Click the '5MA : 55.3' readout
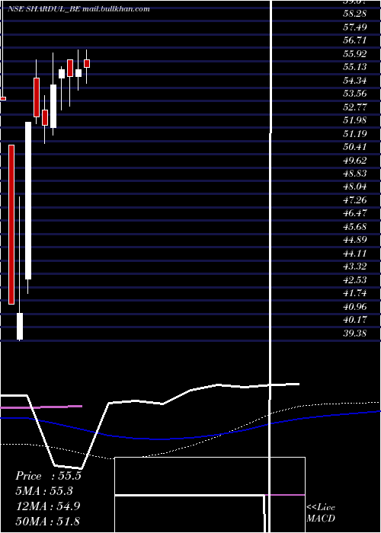 (44, 491)
